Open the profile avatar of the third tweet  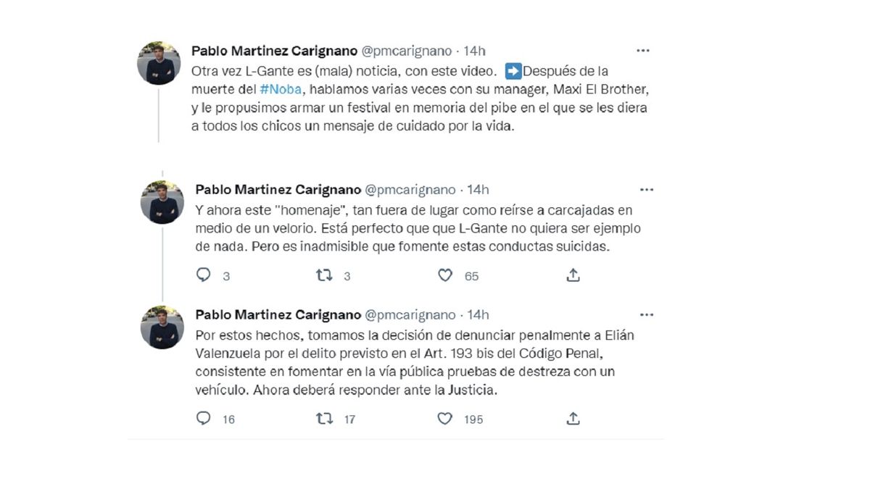(162, 327)
